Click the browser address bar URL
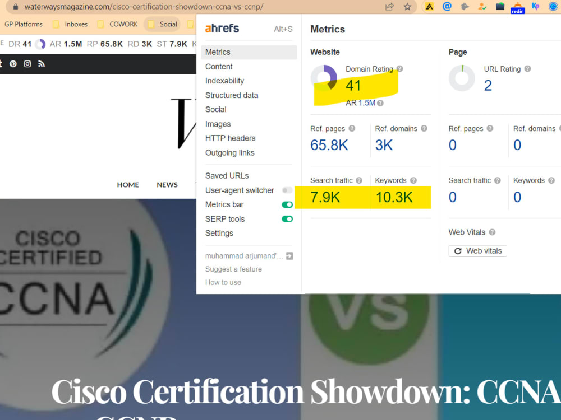This screenshot has width=561, height=420. click(x=144, y=6)
